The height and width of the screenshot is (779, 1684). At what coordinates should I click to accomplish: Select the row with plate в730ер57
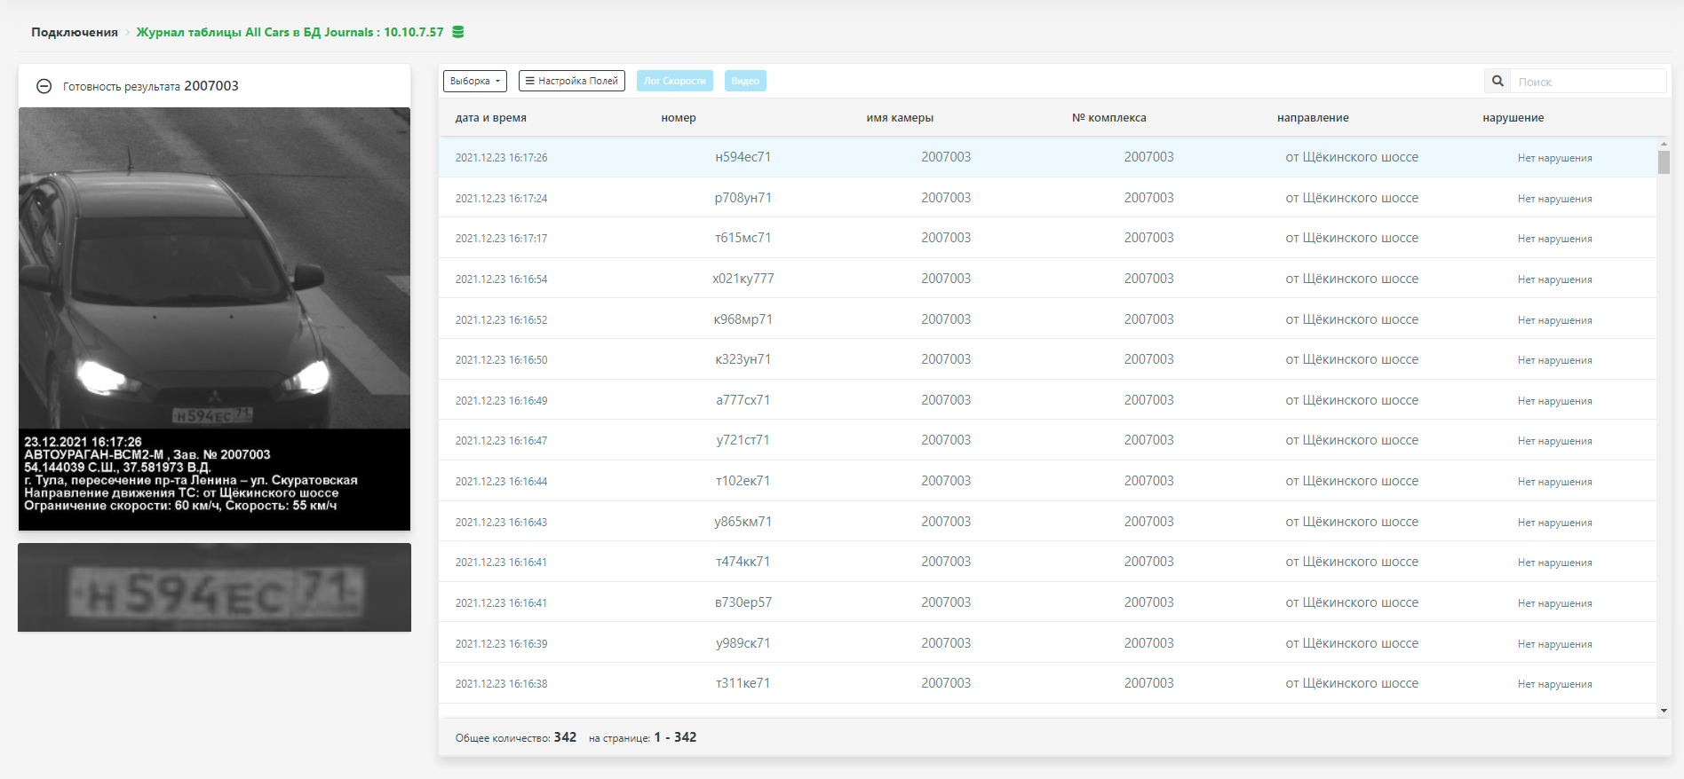pos(743,602)
